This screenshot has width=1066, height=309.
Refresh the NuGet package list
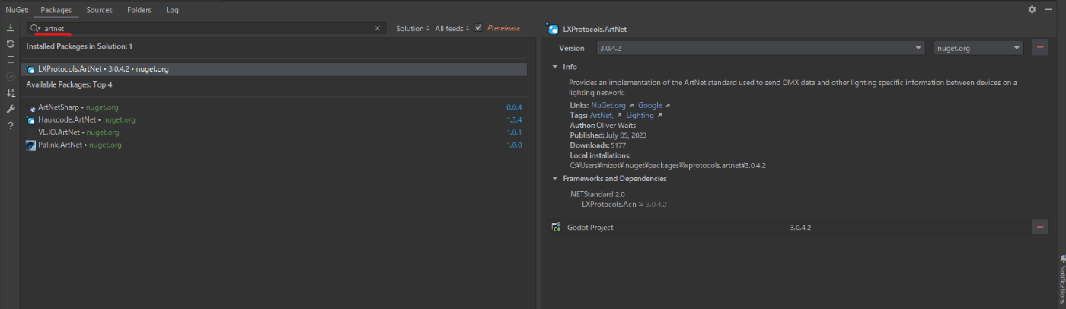click(11, 44)
